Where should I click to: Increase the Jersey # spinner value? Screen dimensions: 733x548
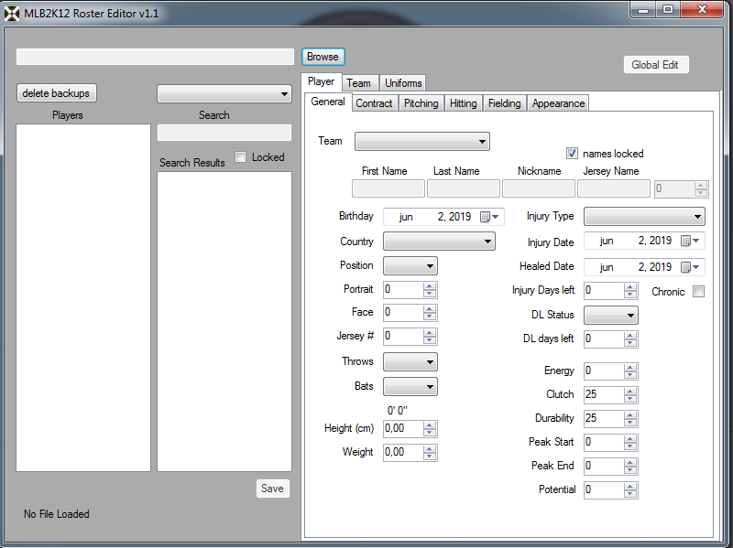[x=430, y=332]
